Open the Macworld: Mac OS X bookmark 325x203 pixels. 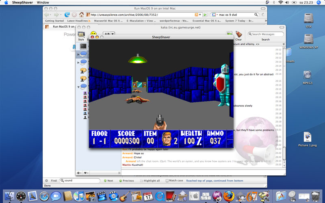coord(108,21)
